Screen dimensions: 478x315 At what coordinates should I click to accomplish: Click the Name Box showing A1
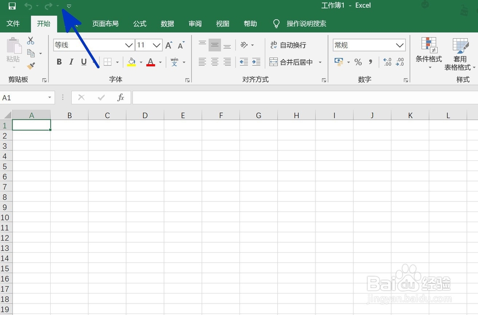point(27,98)
